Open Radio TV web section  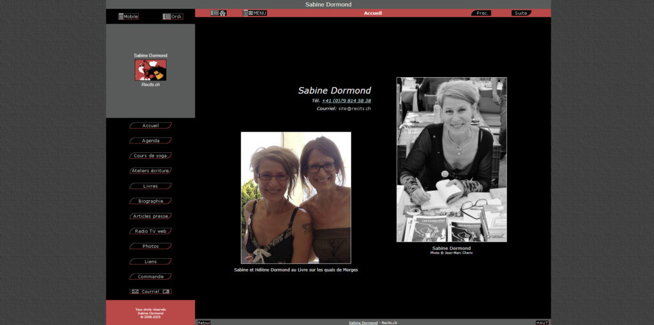point(151,231)
